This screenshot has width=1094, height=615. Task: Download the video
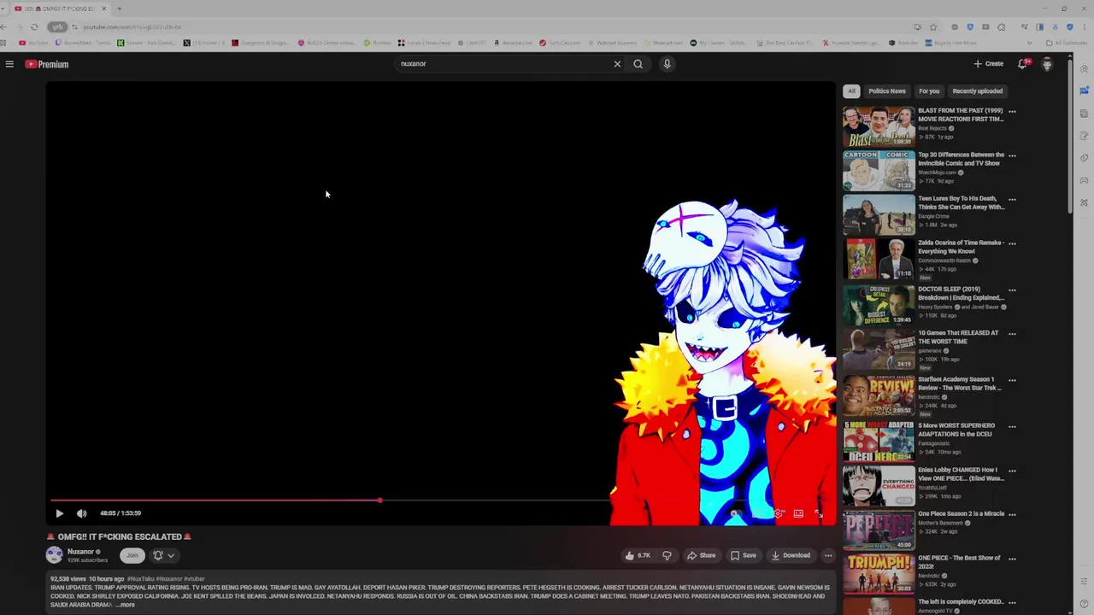click(x=791, y=555)
